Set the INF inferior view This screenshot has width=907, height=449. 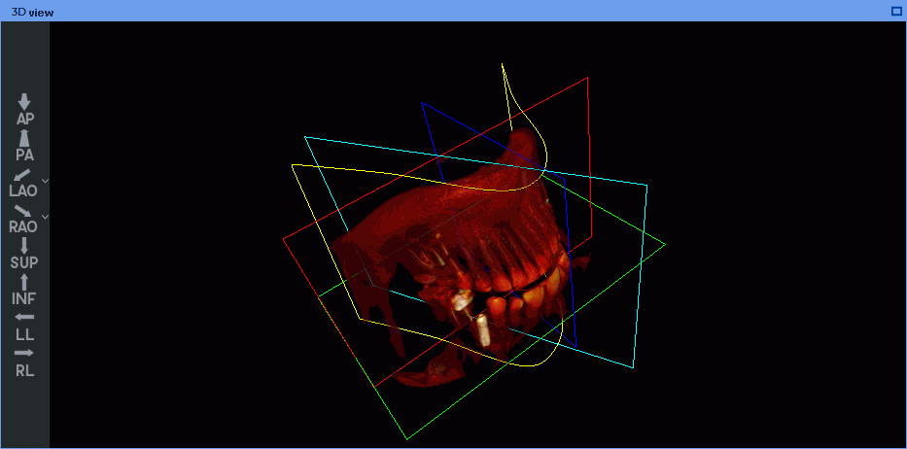(x=24, y=290)
